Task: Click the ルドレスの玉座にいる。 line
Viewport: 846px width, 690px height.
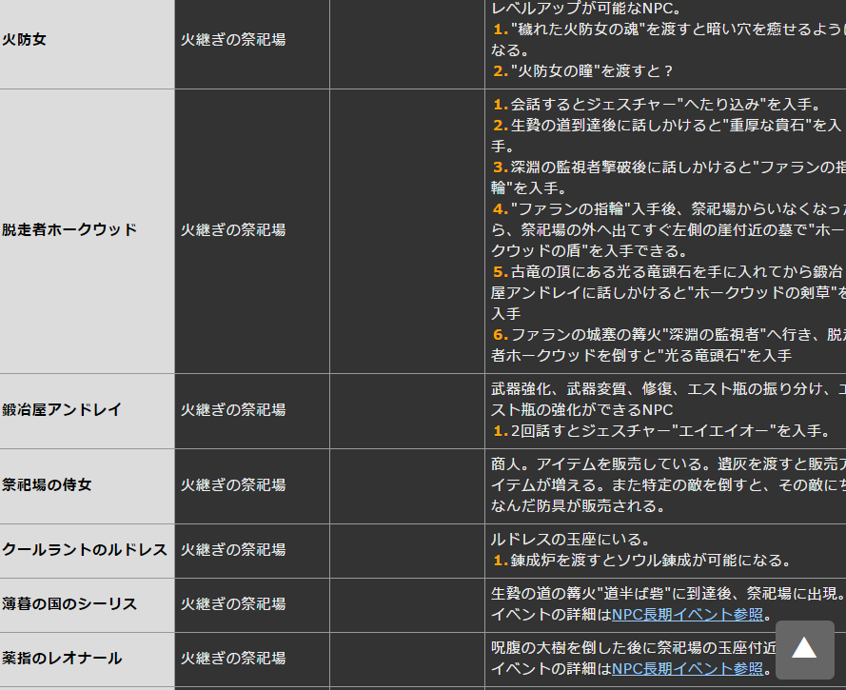Action: [x=571, y=540]
